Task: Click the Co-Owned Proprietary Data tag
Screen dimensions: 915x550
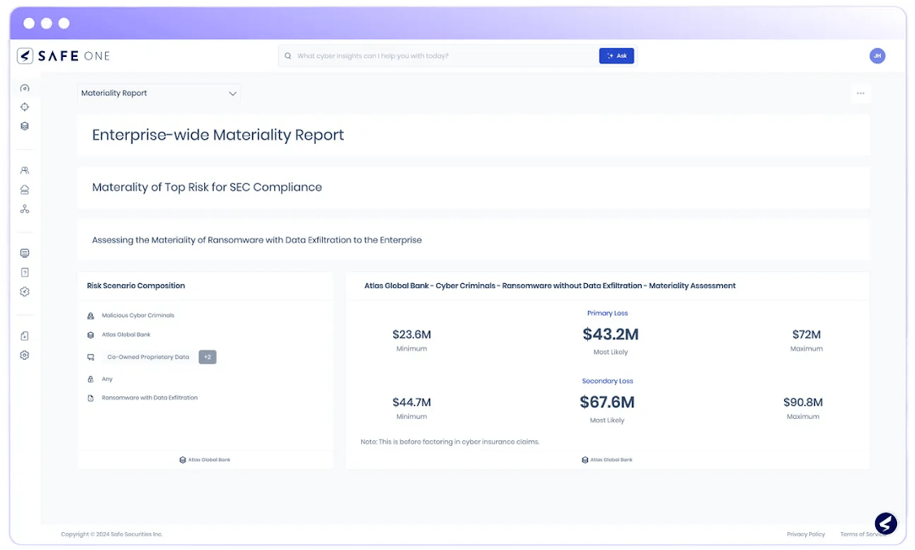Action: point(148,356)
